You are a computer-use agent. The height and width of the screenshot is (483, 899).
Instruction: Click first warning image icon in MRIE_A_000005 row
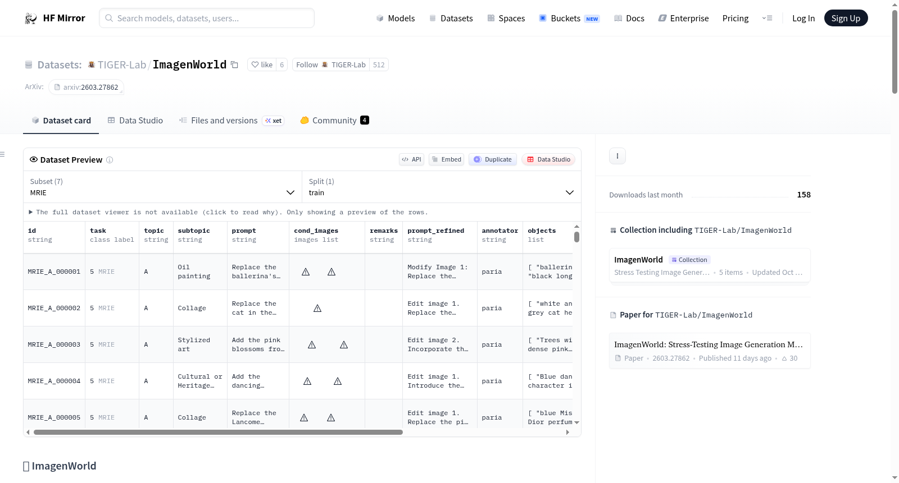[x=304, y=417]
